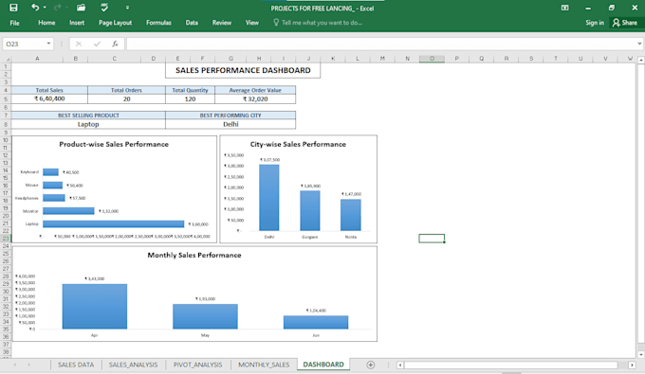Image resolution: width=645 pixels, height=374 pixels.
Task: Click the vertical scrollbar up arrow
Action: coord(641,61)
